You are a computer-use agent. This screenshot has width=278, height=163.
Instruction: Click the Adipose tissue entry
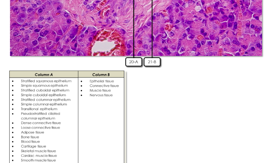33,132
